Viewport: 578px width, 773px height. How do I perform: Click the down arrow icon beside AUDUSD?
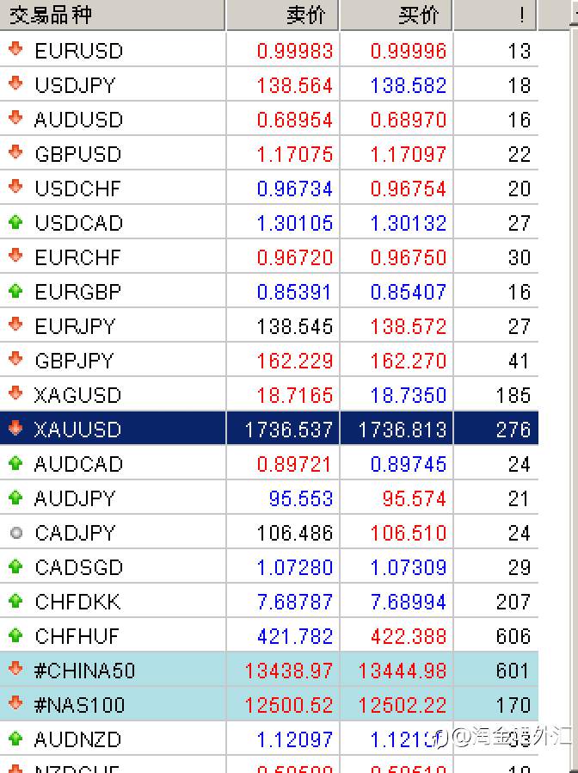15,117
